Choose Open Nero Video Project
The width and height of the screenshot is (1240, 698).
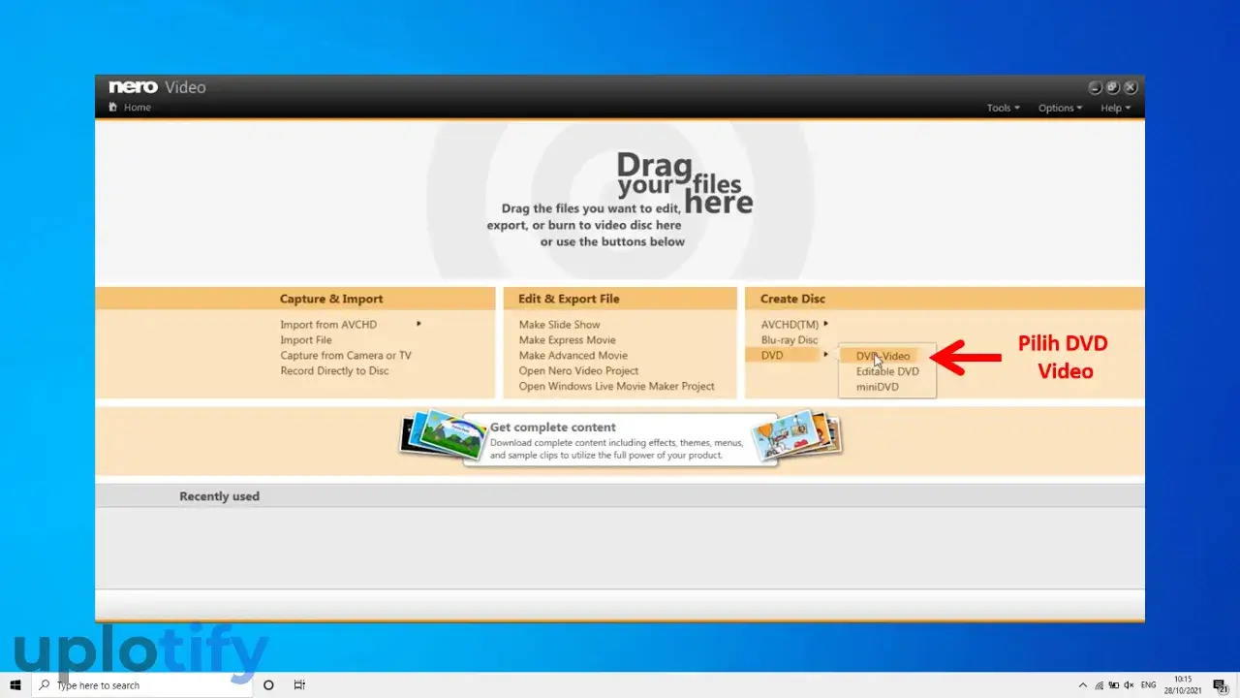(x=578, y=371)
